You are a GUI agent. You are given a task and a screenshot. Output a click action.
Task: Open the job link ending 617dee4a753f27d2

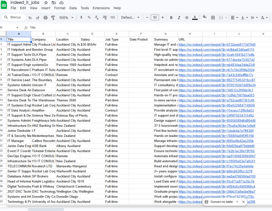click(216, 60)
